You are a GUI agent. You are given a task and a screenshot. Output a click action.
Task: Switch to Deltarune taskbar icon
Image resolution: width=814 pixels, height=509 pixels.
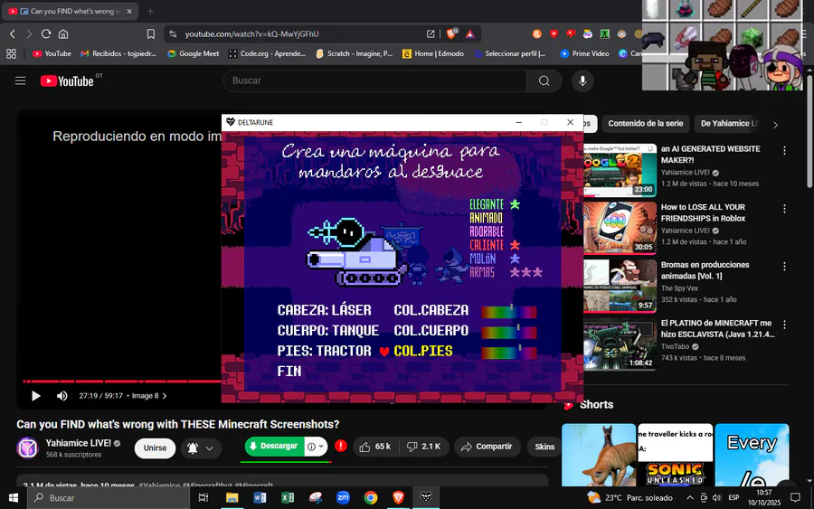coord(426,498)
